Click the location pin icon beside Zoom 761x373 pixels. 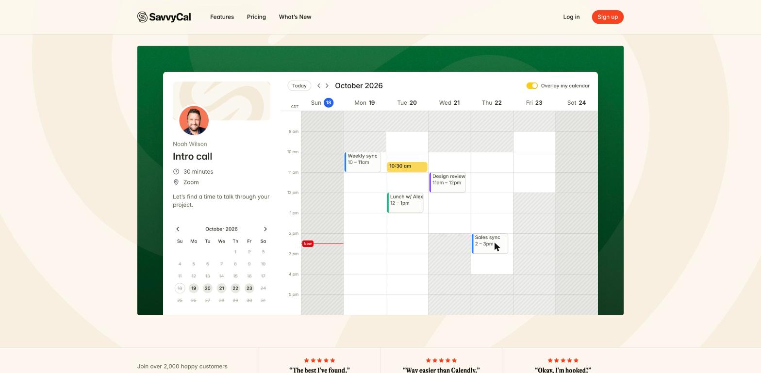(x=176, y=182)
